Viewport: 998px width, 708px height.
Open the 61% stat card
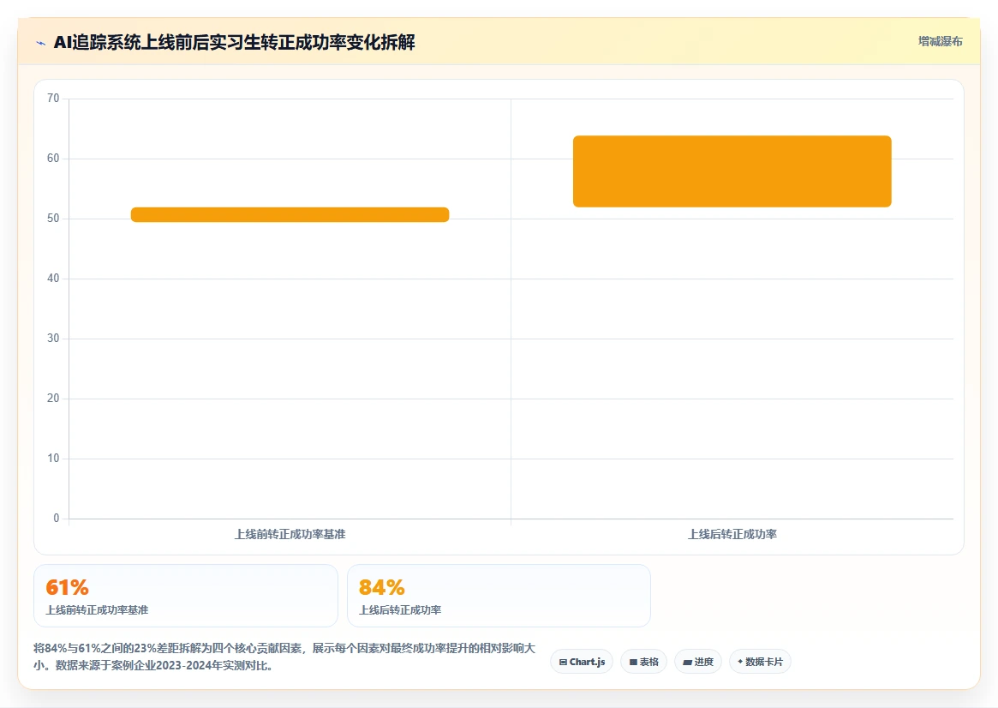[185, 596]
